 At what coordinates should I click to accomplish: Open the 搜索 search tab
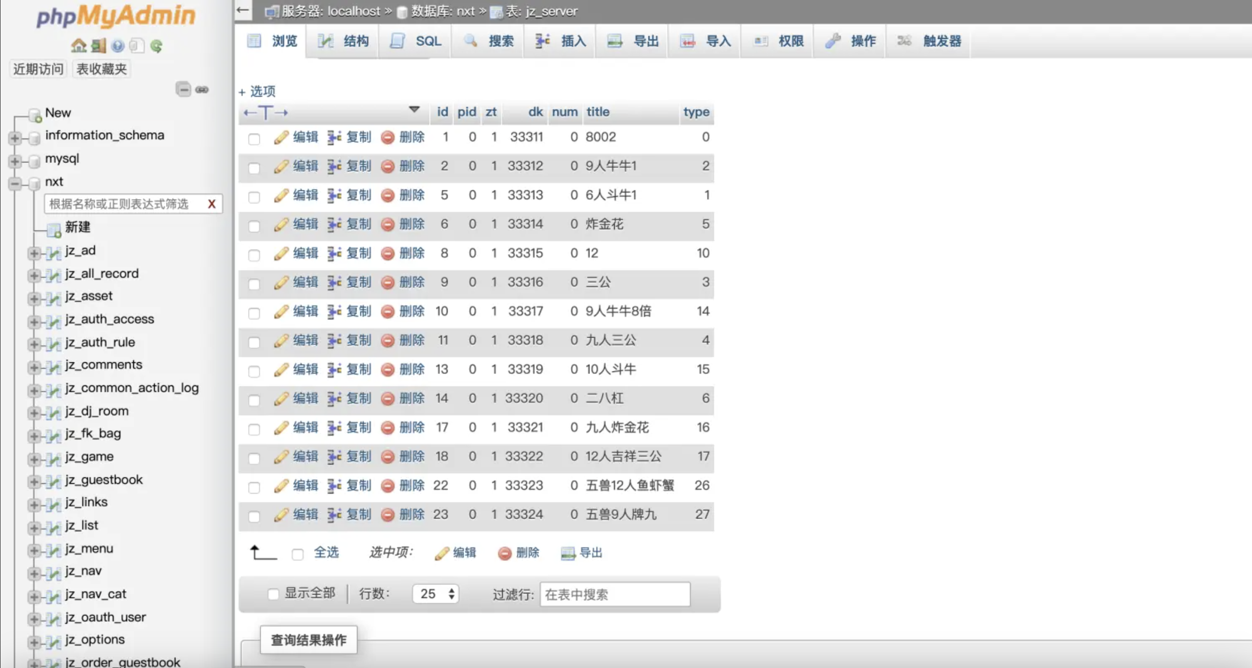488,42
